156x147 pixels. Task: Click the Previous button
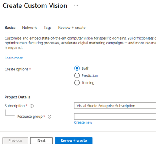15,140
